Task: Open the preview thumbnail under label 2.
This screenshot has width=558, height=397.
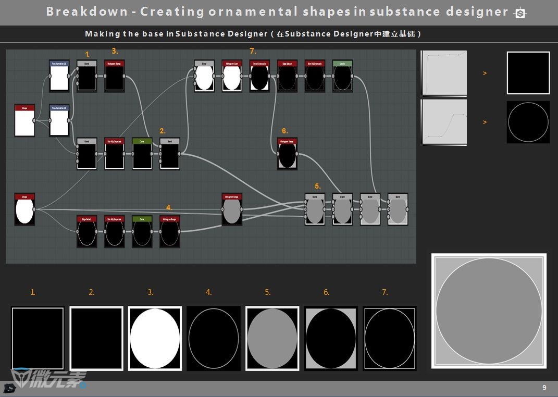Action: [96, 338]
